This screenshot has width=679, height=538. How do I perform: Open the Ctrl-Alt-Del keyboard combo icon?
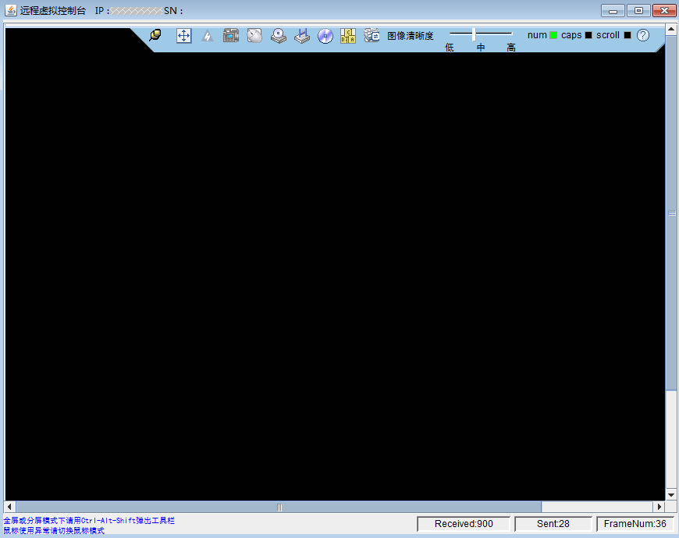(x=348, y=36)
